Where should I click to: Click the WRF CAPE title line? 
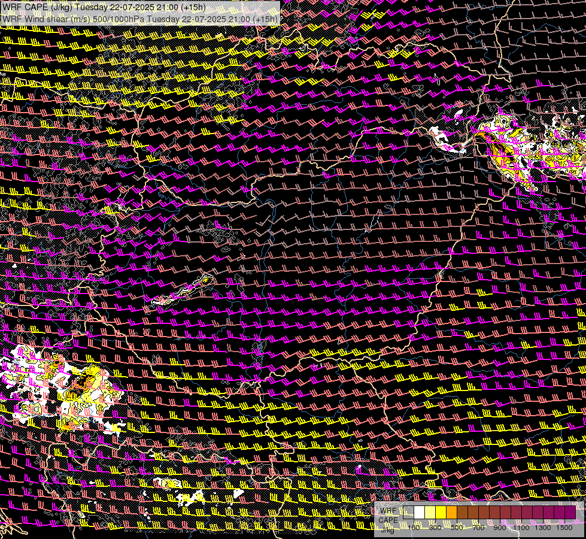[x=104, y=7]
